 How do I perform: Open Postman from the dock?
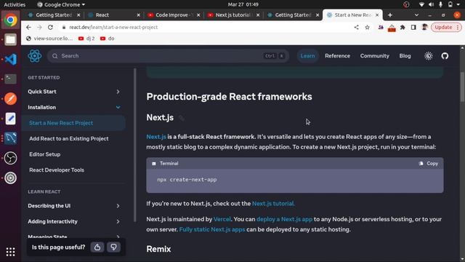coord(10,99)
